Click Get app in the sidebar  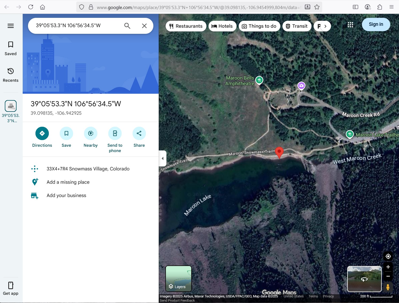click(x=11, y=289)
